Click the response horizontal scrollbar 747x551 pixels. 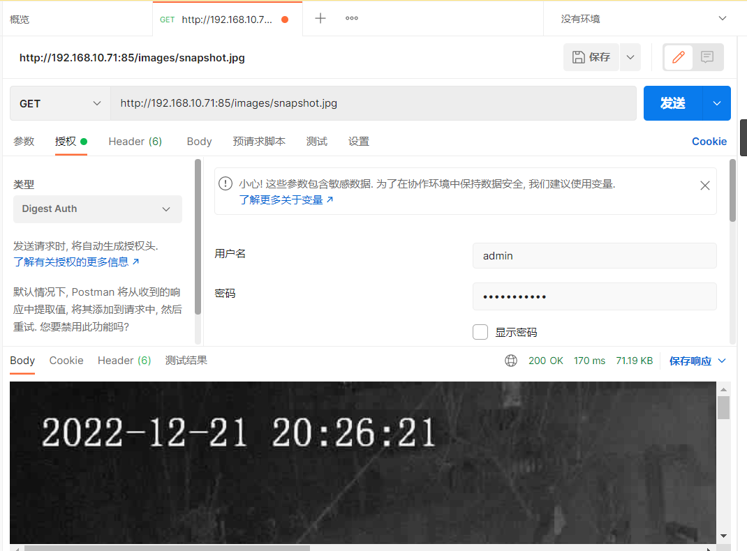tap(167, 548)
